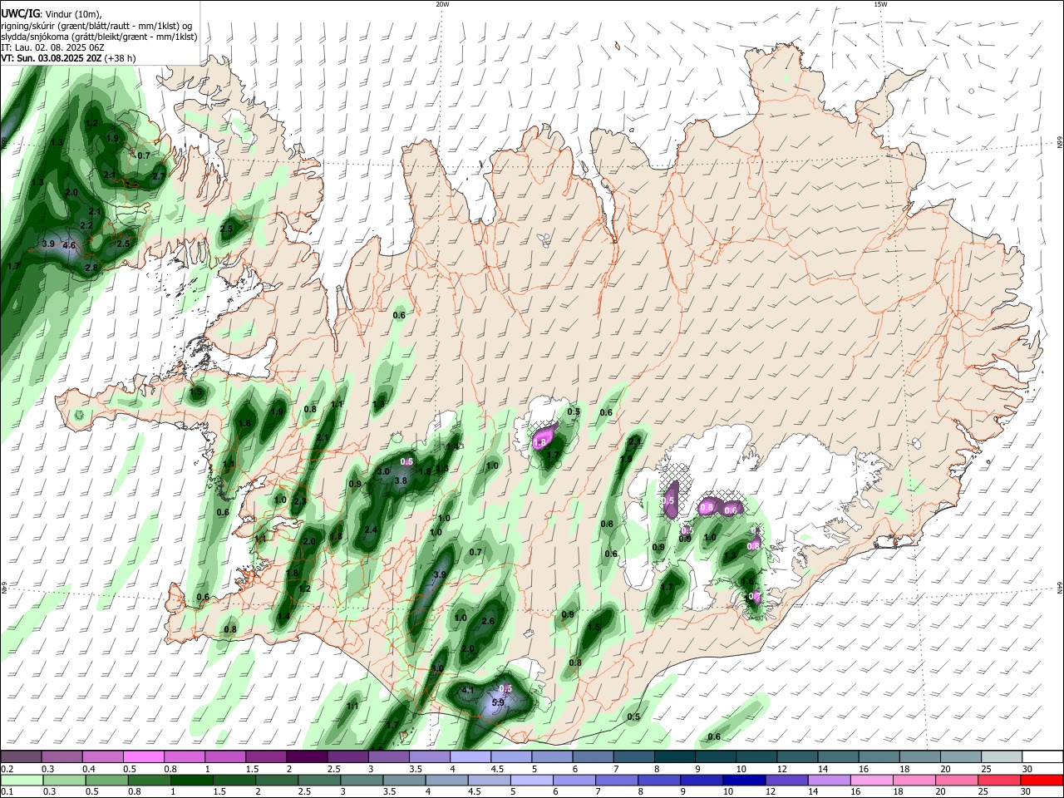
Task: Click the 'VT: Sun. 03.08.2025 20Z (+38 h)' line
Action: [x=68, y=58]
